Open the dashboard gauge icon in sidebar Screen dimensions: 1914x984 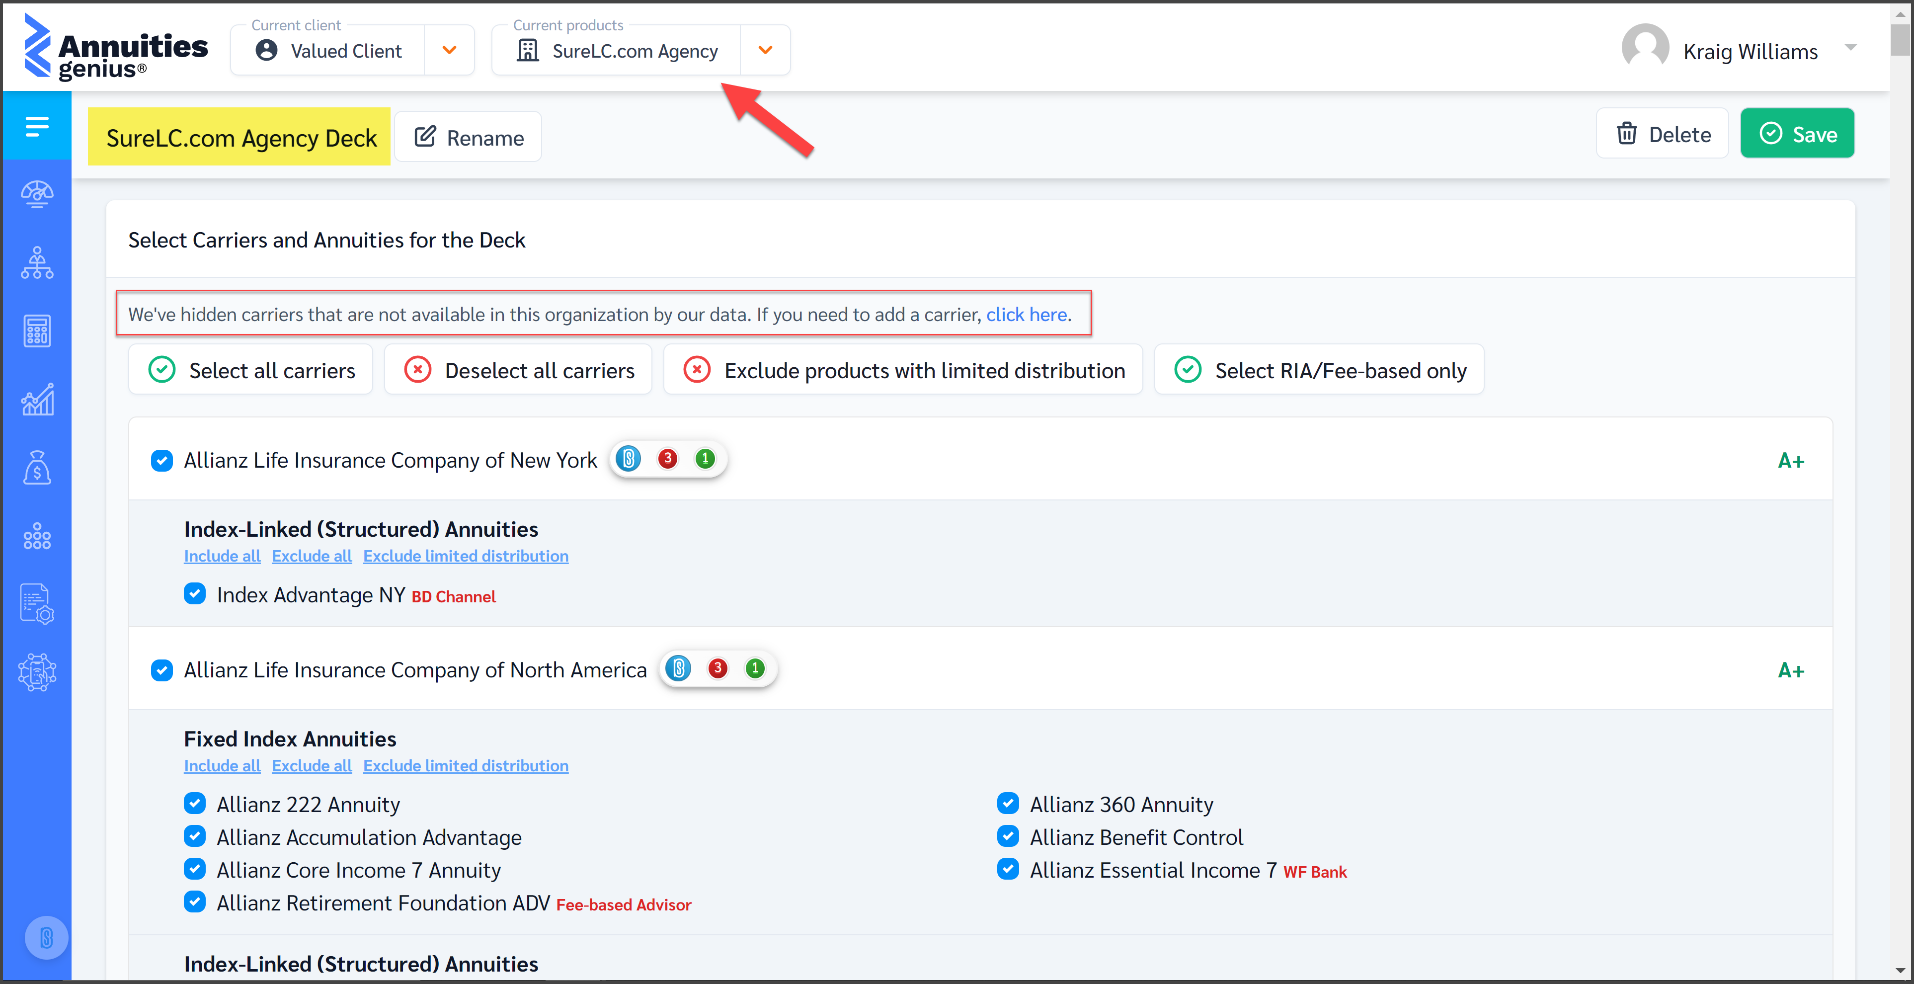pos(37,195)
